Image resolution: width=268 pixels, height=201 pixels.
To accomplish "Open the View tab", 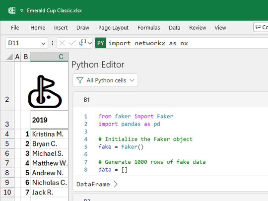I will click(220, 28).
